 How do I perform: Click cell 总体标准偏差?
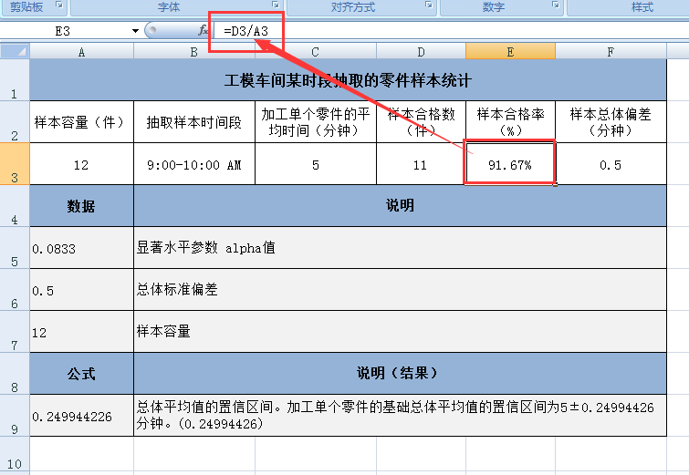pos(400,290)
